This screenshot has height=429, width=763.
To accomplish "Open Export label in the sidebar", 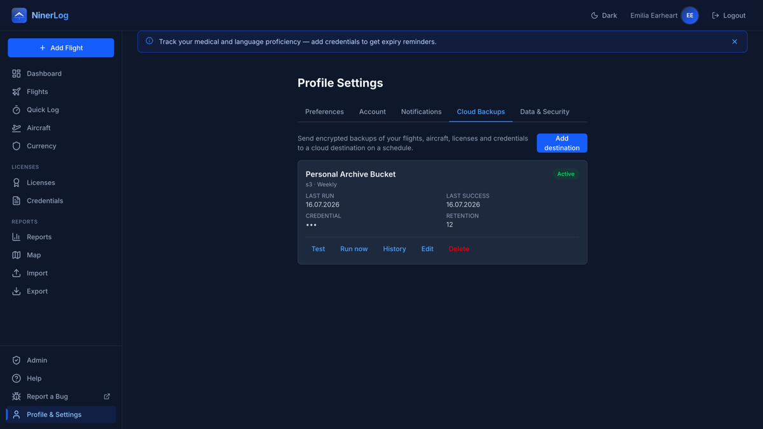I will pyautogui.click(x=37, y=291).
